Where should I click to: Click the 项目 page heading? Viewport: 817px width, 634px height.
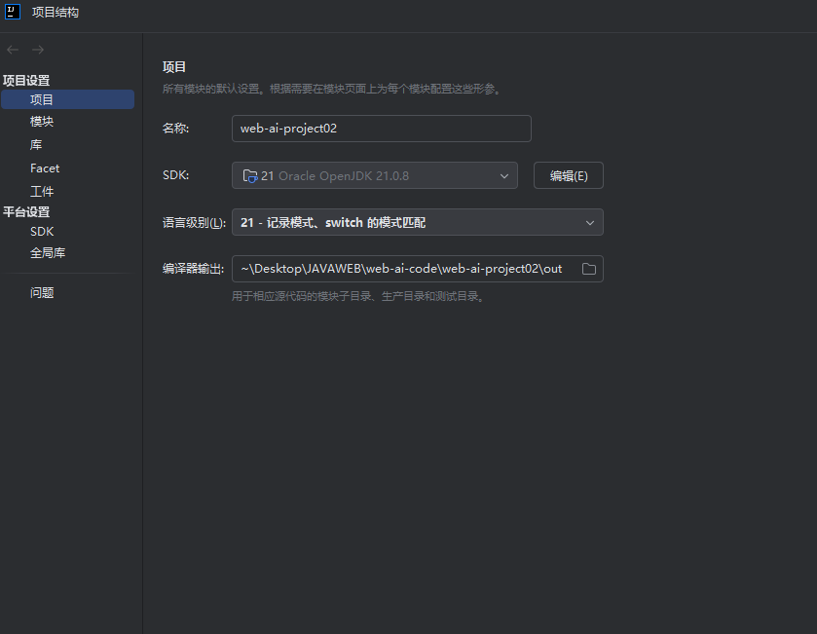174,66
